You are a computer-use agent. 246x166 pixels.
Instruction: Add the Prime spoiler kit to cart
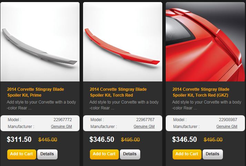coord(22,154)
